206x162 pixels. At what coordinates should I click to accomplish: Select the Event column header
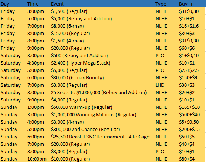pyautogui.click(x=57, y=4)
